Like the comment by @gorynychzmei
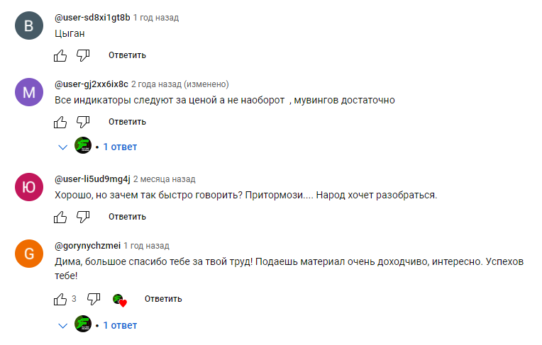The width and height of the screenshot is (542, 345). tap(60, 299)
